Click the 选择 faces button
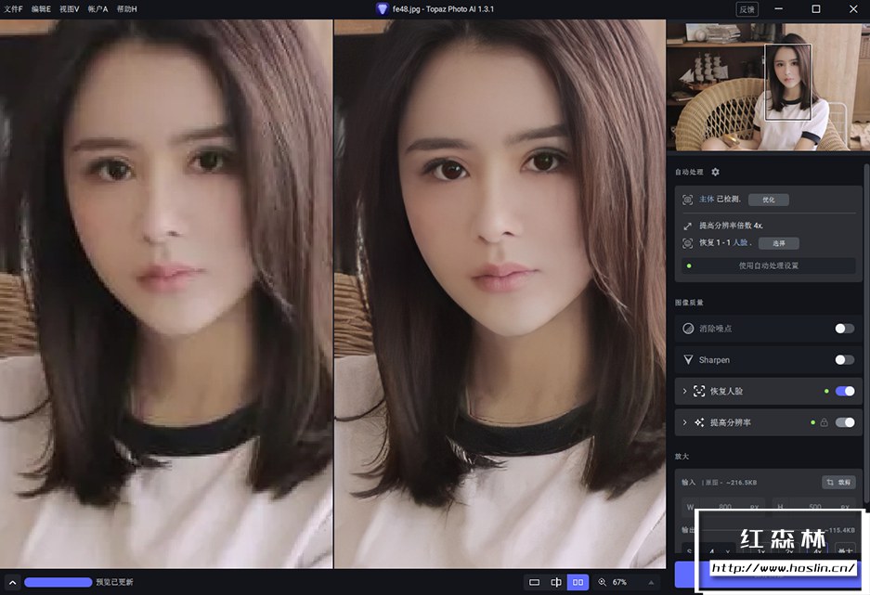Image resolution: width=870 pixels, height=595 pixels. pos(778,243)
